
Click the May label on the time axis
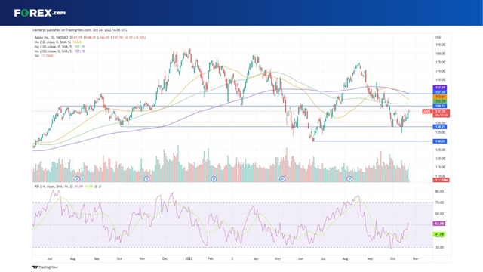(x=278, y=258)
